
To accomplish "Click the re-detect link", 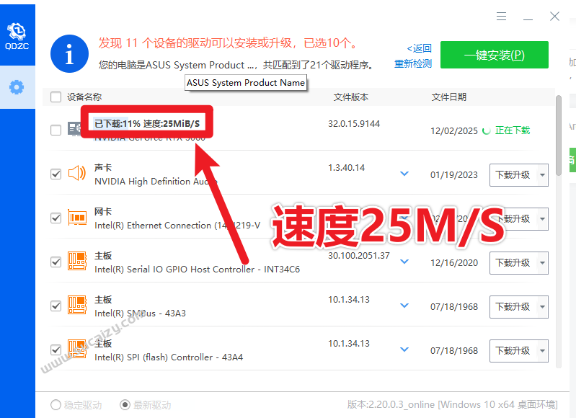I will (413, 63).
